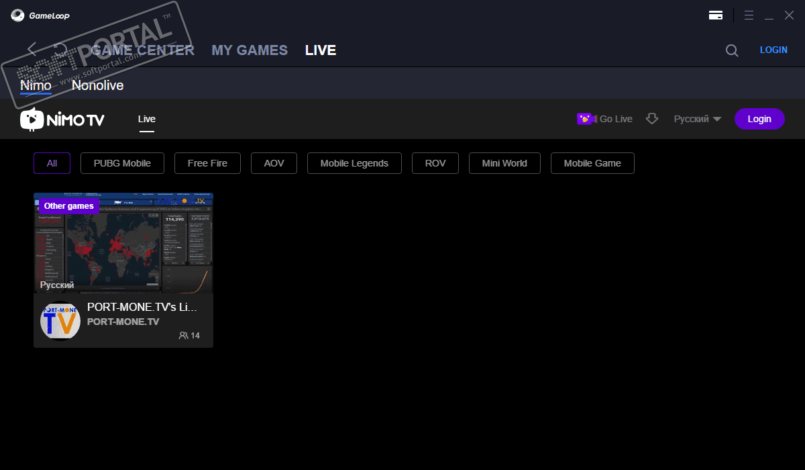
Task: Click the PORT-MONE.TV streamer name
Action: (x=123, y=322)
